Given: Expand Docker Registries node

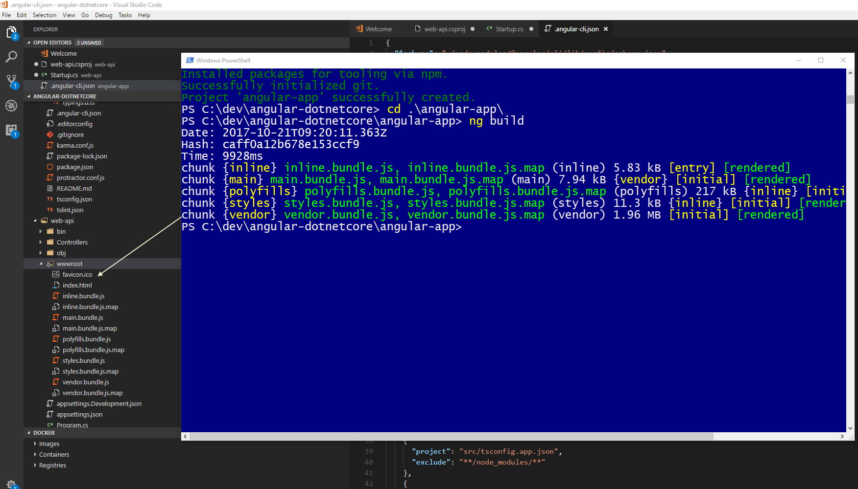Looking at the screenshot, I should [35, 465].
